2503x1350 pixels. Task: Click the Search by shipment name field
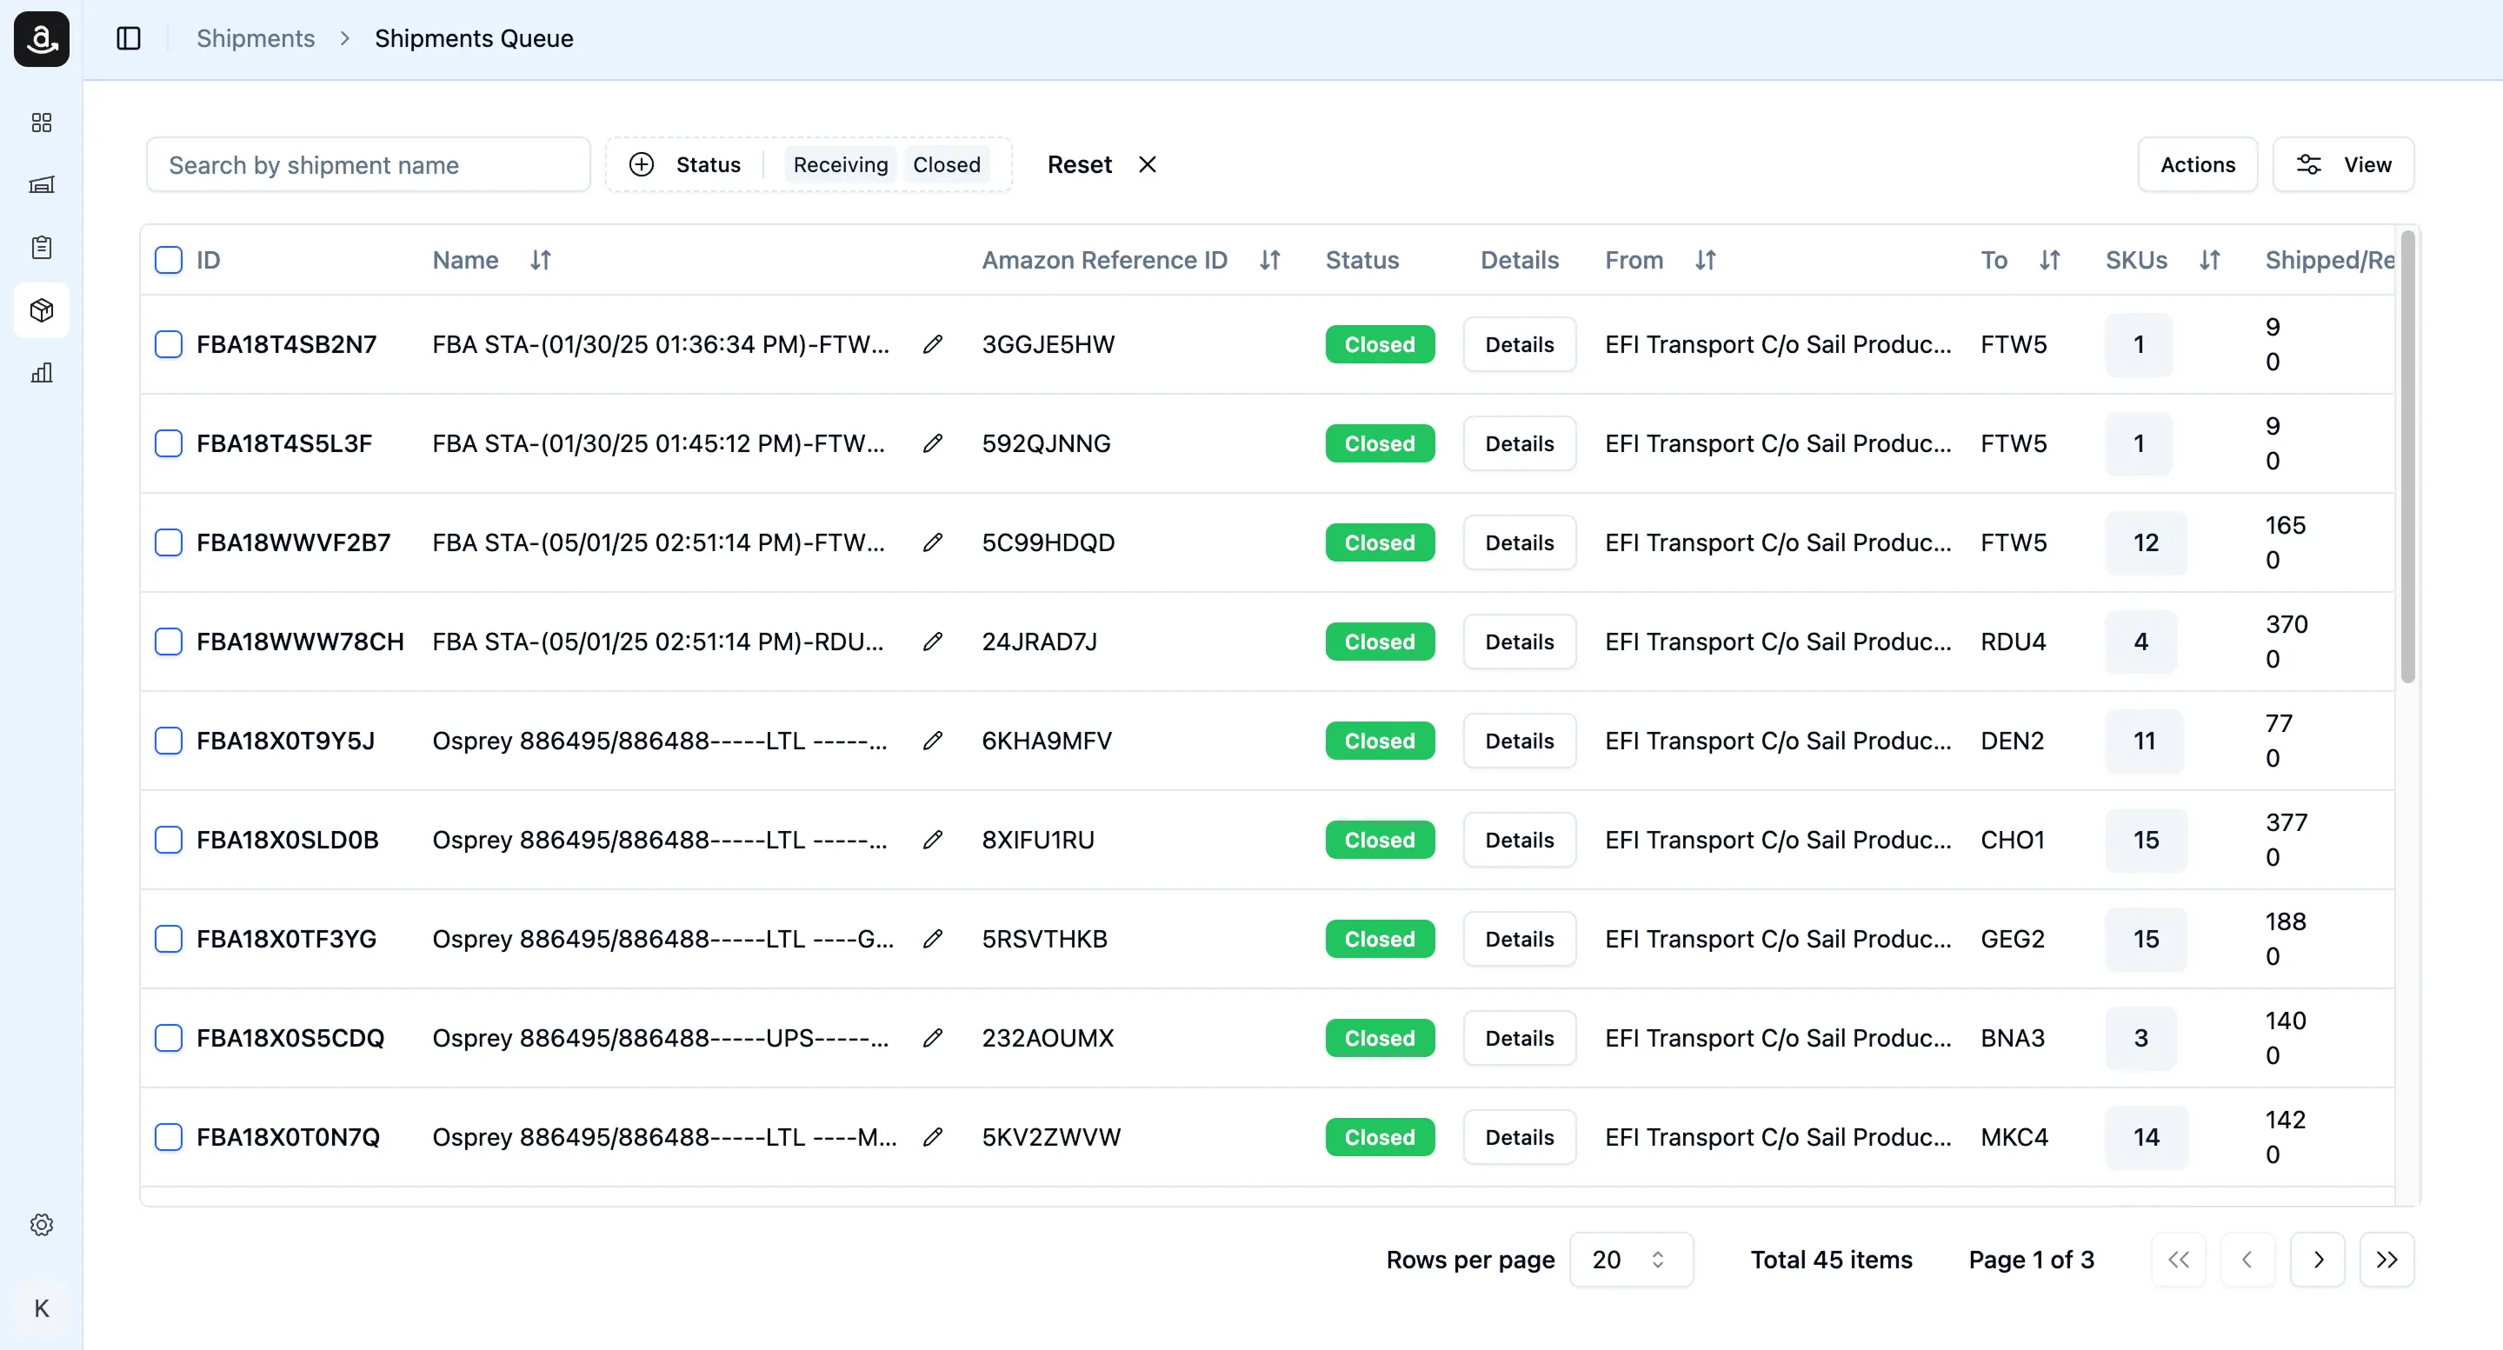tap(369, 165)
